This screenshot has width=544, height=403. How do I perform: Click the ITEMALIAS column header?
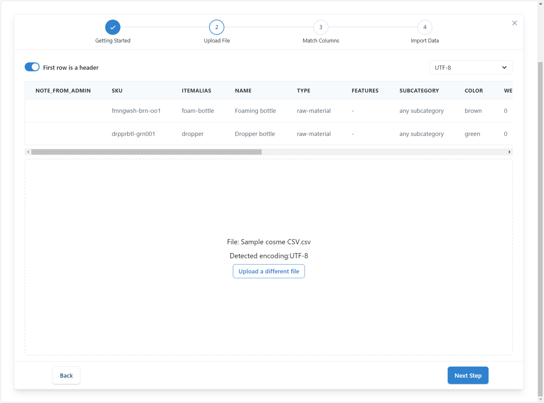[x=196, y=91]
